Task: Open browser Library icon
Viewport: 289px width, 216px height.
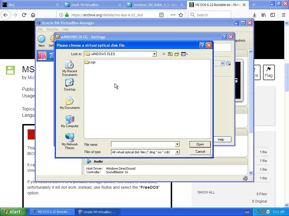Action: pyautogui.click(x=264, y=15)
